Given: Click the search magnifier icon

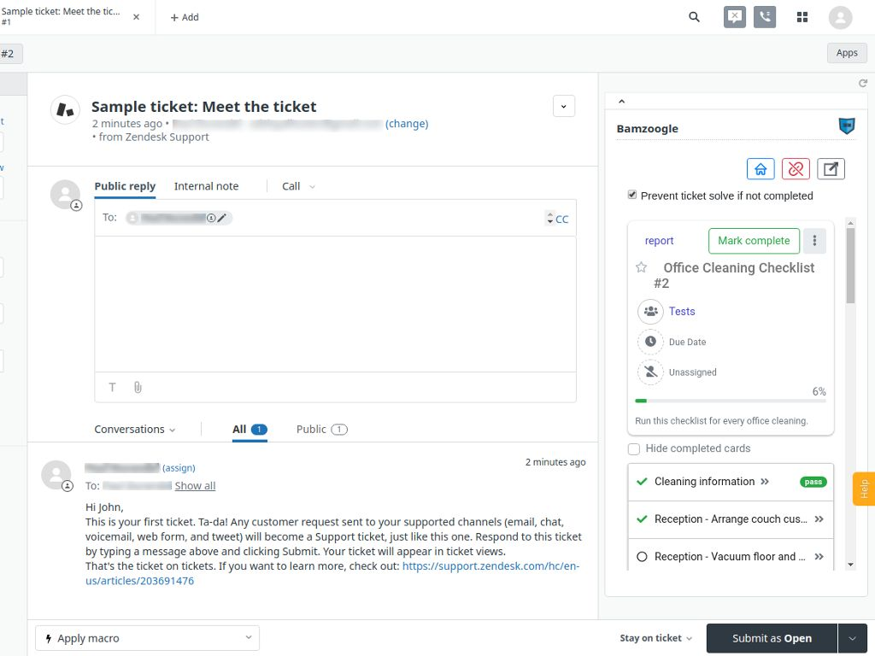Looking at the screenshot, I should pyautogui.click(x=695, y=17).
